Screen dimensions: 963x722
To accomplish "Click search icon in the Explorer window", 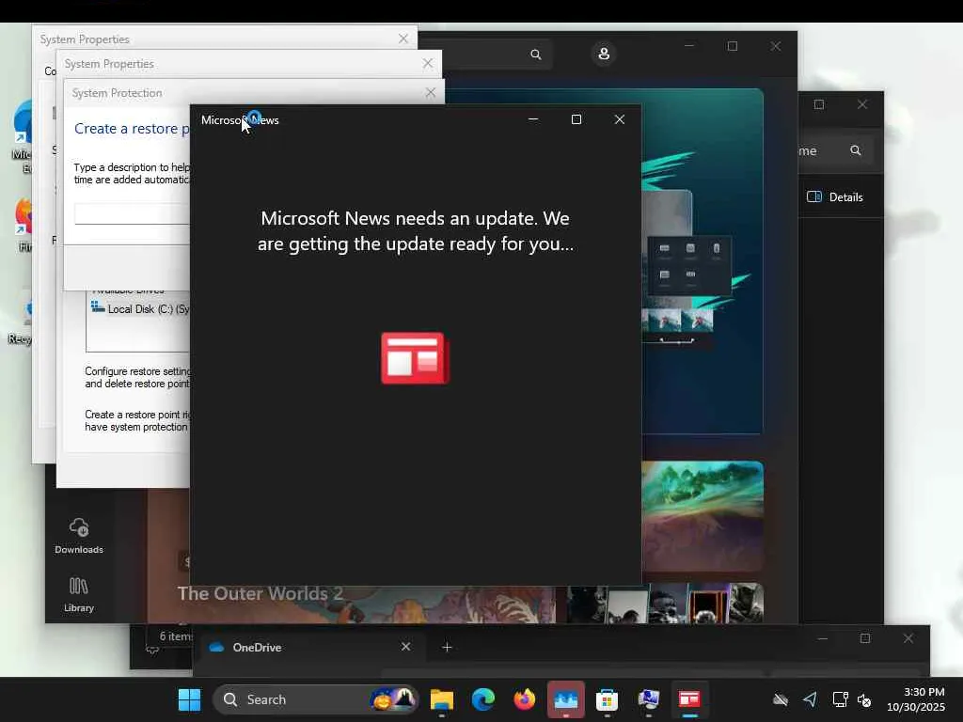I will coord(856,150).
